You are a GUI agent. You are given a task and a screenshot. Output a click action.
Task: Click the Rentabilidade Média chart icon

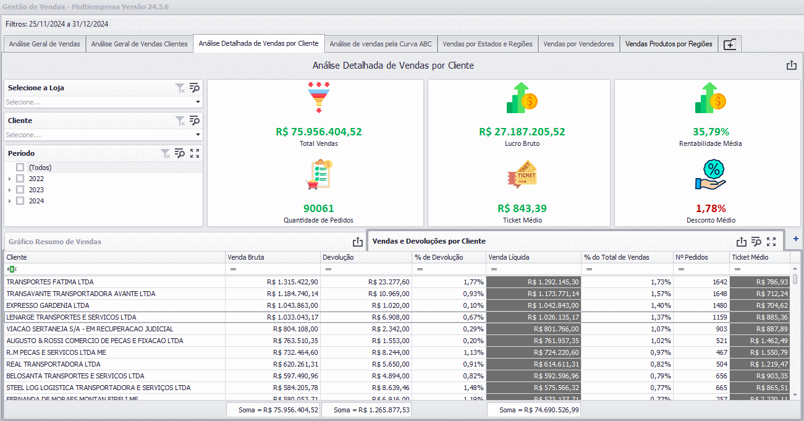[x=710, y=98]
